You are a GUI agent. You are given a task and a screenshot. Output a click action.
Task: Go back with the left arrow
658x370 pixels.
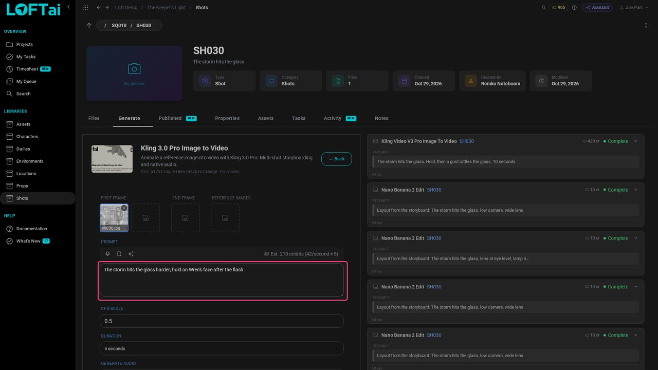[x=98, y=8]
